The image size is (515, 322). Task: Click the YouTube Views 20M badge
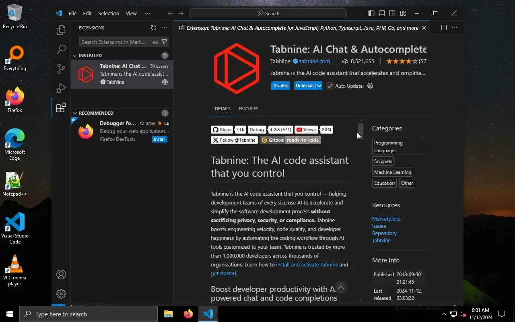314,130
